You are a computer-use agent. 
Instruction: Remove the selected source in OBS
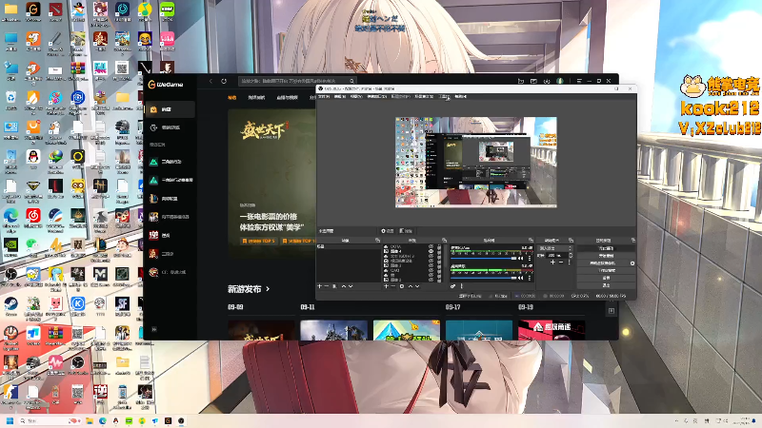tap(393, 286)
